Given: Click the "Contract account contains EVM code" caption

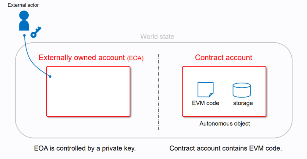Looking at the screenshot, I should (x=225, y=149).
